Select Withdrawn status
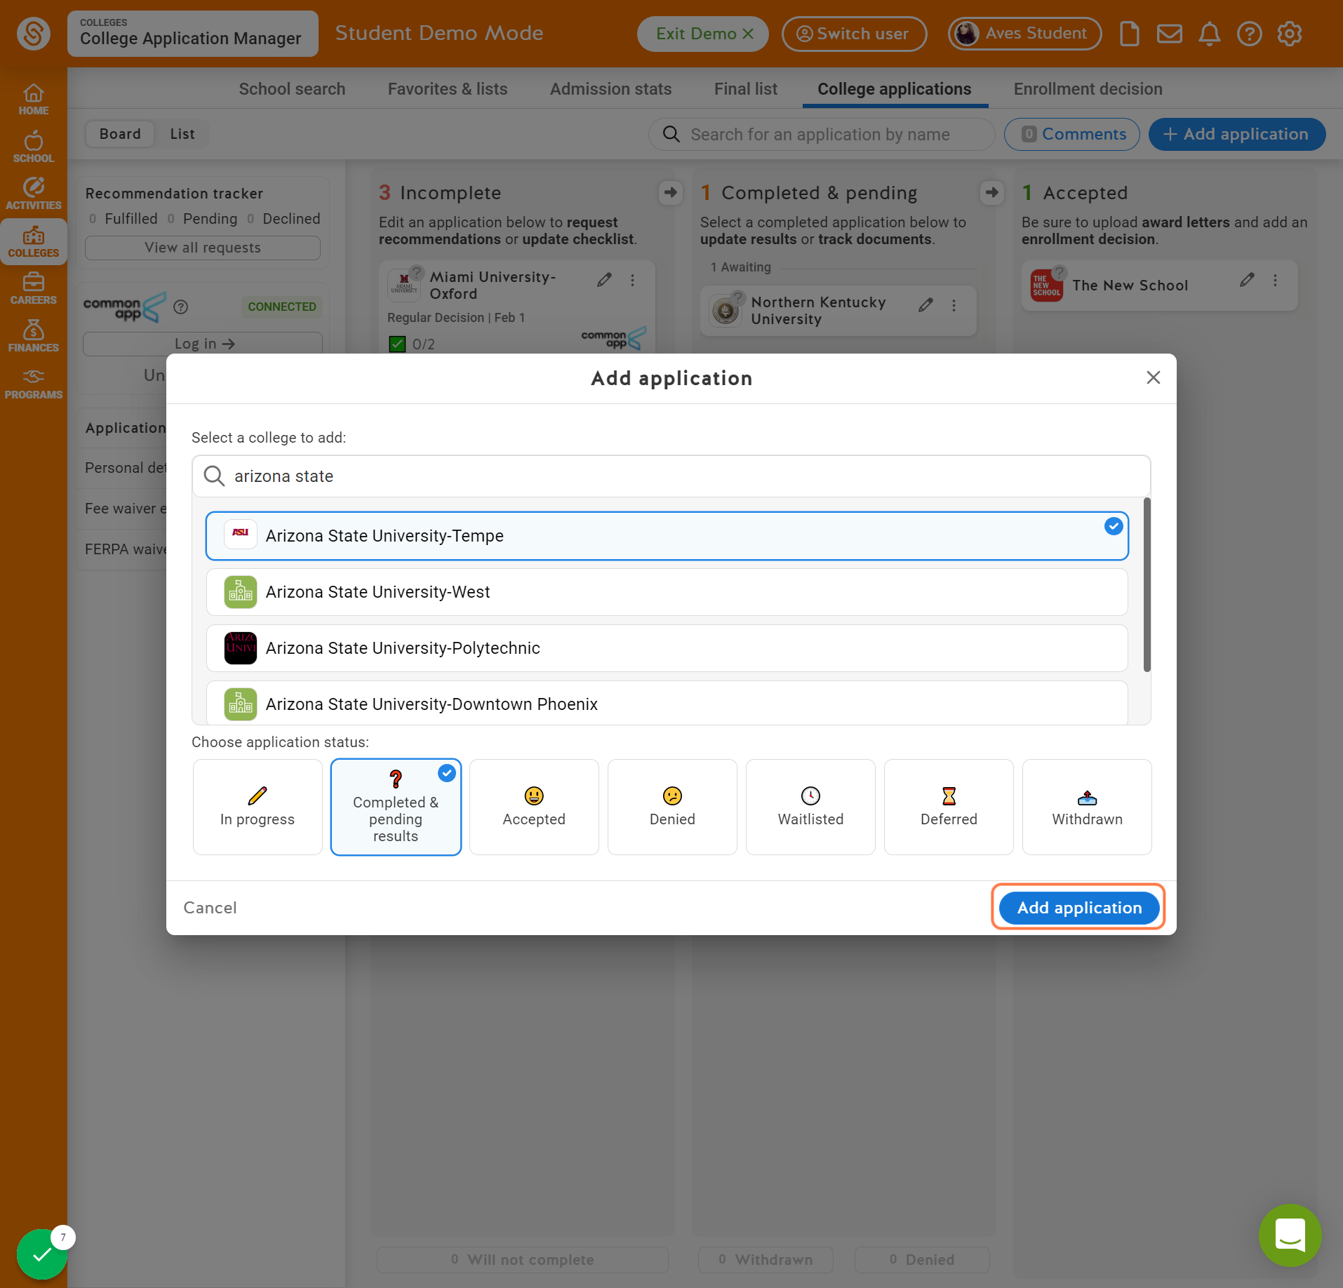 click(x=1087, y=807)
